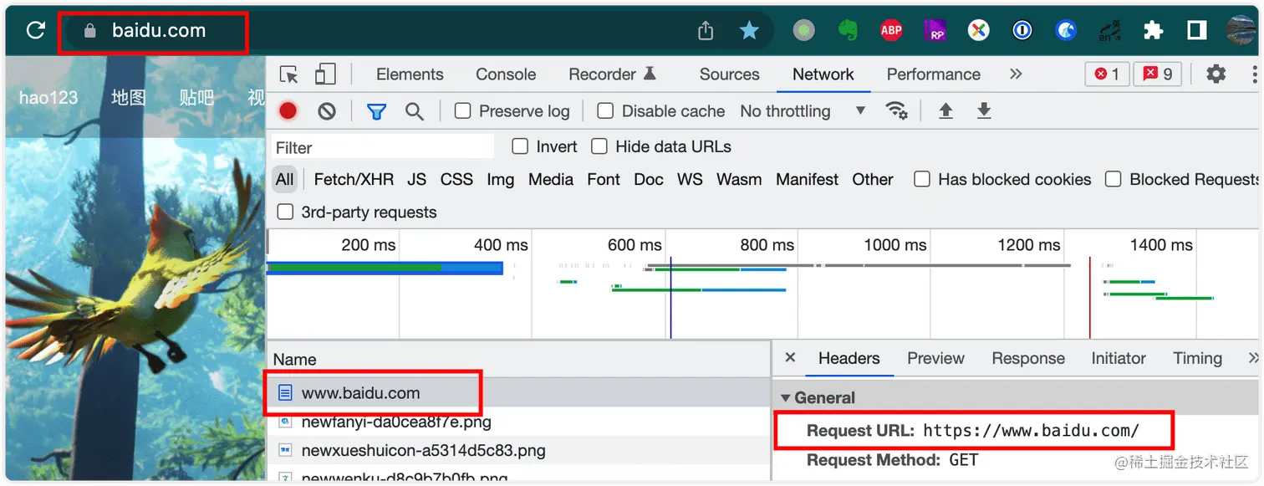1264x486 pixels.
Task: Open the 地图 link on page
Action: point(129,98)
